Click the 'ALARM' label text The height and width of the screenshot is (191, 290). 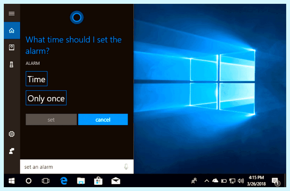click(x=33, y=63)
